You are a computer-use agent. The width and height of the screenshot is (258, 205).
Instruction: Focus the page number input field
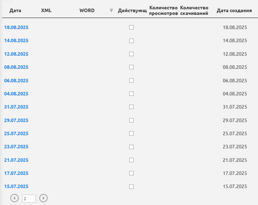pos(29,198)
